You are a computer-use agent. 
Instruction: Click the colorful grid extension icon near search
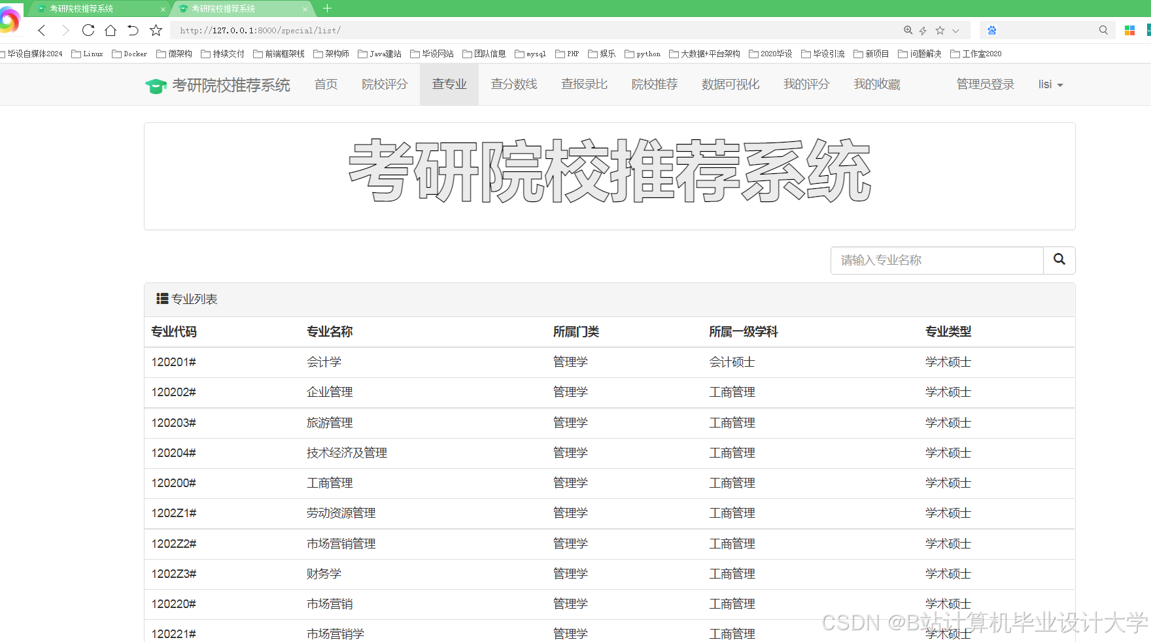(1129, 30)
